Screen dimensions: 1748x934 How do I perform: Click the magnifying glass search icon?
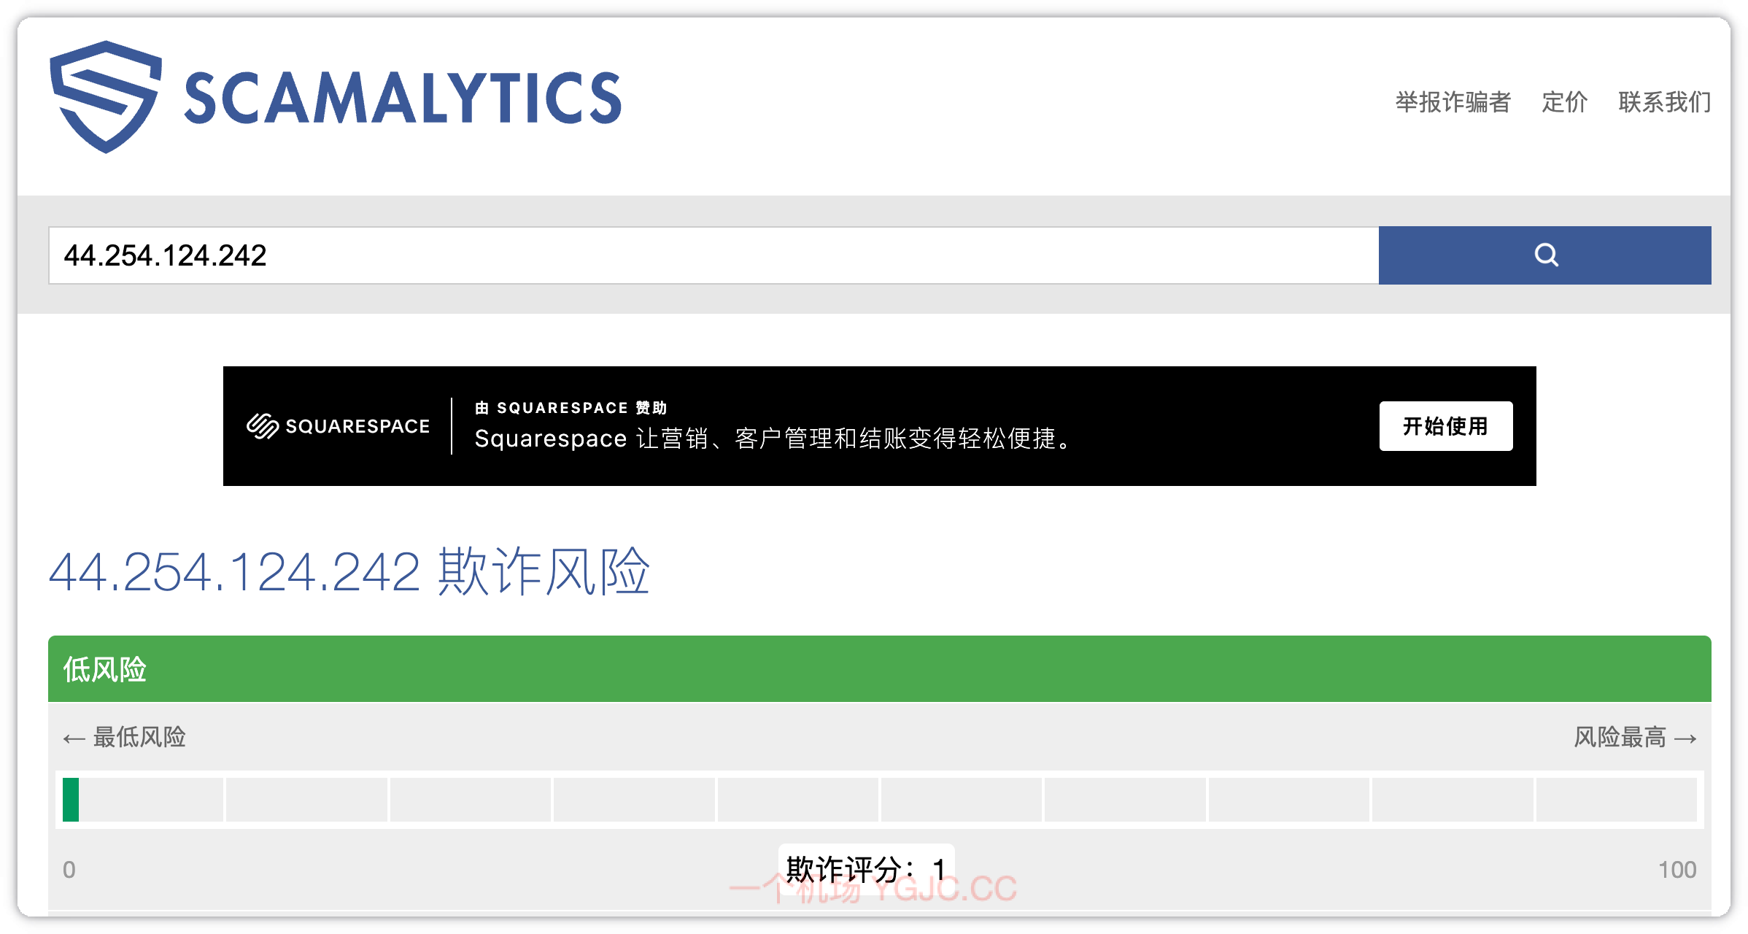coord(1546,255)
